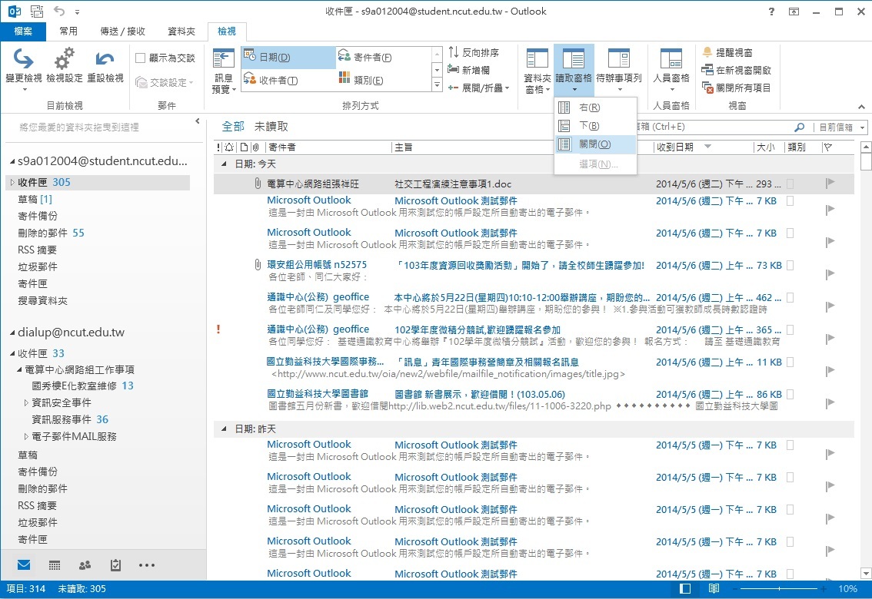Arrange messages by 類別 (Categories)
The height and width of the screenshot is (599, 872).
pyautogui.click(x=383, y=80)
